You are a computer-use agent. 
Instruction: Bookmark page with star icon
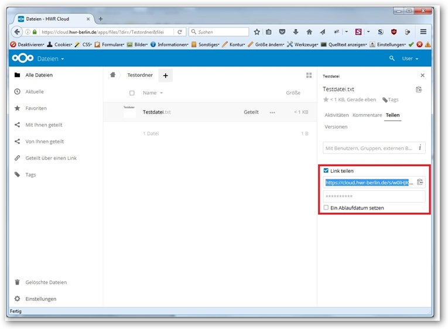(257, 32)
